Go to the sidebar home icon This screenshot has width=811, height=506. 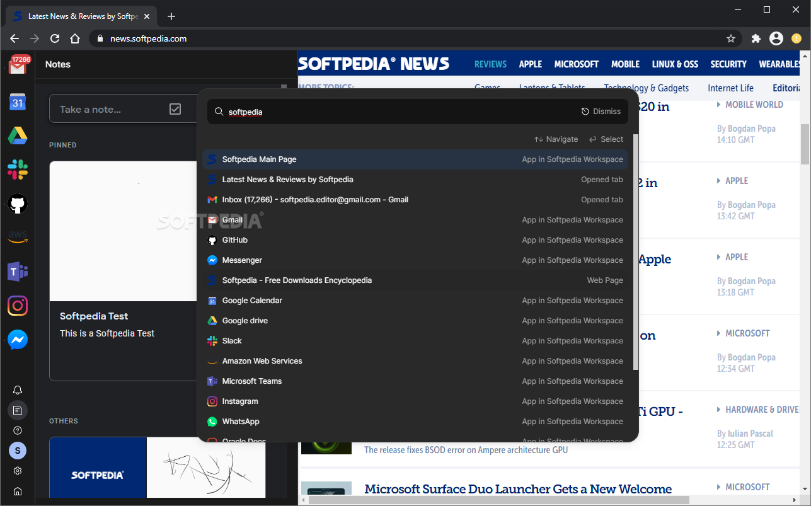tap(18, 491)
